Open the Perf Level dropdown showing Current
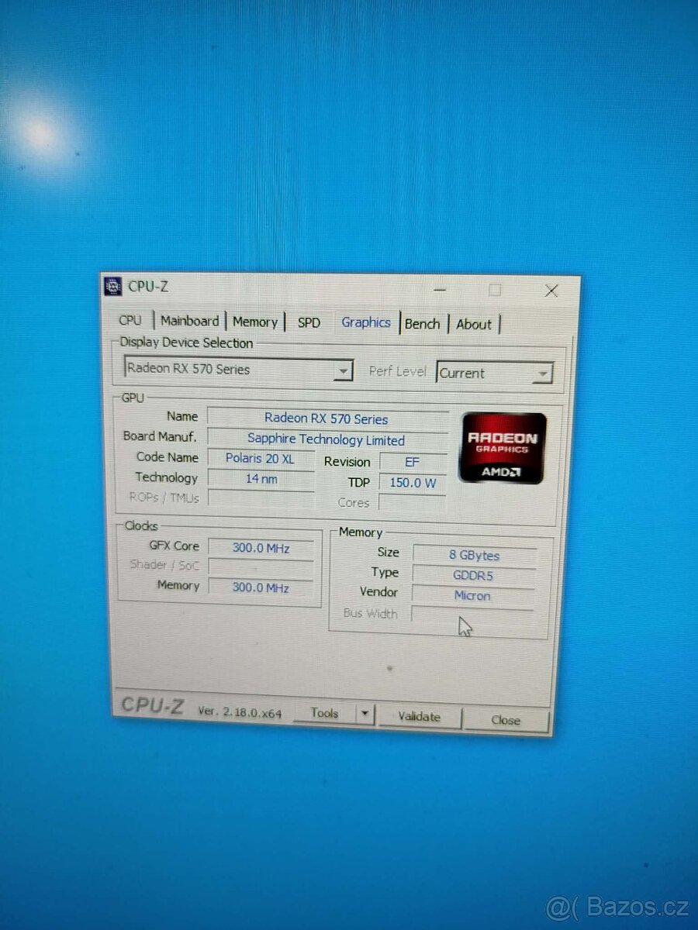698x930 pixels. coord(543,373)
